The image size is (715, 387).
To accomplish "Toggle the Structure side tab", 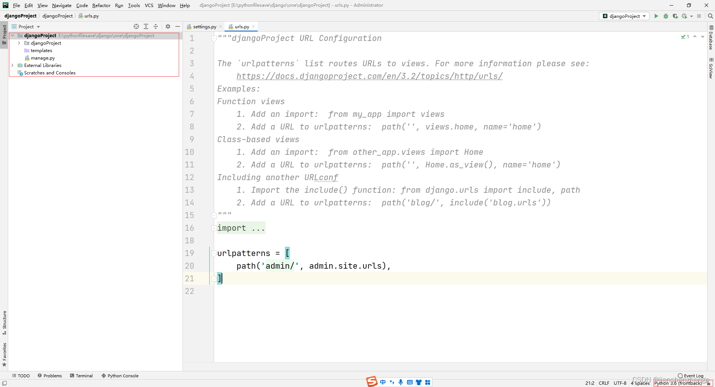I will (x=4, y=322).
